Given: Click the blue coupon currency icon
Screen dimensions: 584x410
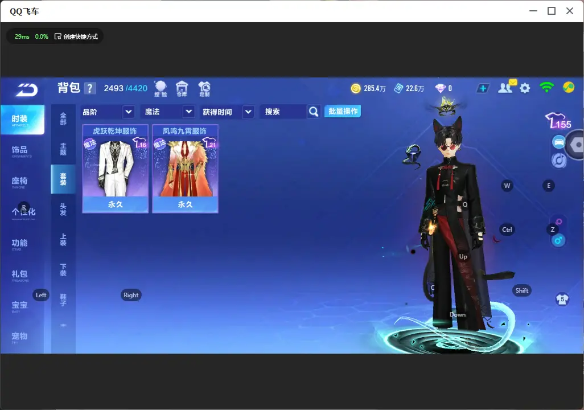Looking at the screenshot, I should coord(398,88).
